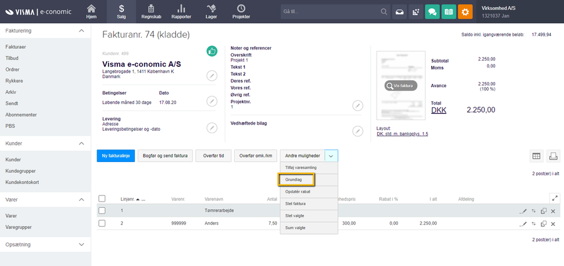Tick the checkbox for line 2 Anders

click(102, 223)
